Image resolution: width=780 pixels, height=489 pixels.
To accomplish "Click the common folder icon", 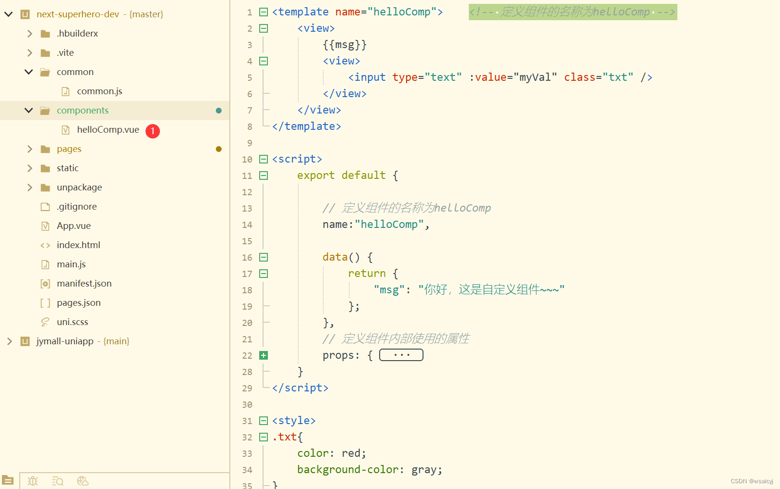I will tap(45, 72).
